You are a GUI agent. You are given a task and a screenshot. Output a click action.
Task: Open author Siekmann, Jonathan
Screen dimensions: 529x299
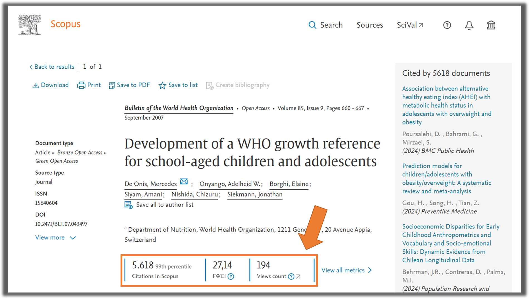[x=255, y=194]
